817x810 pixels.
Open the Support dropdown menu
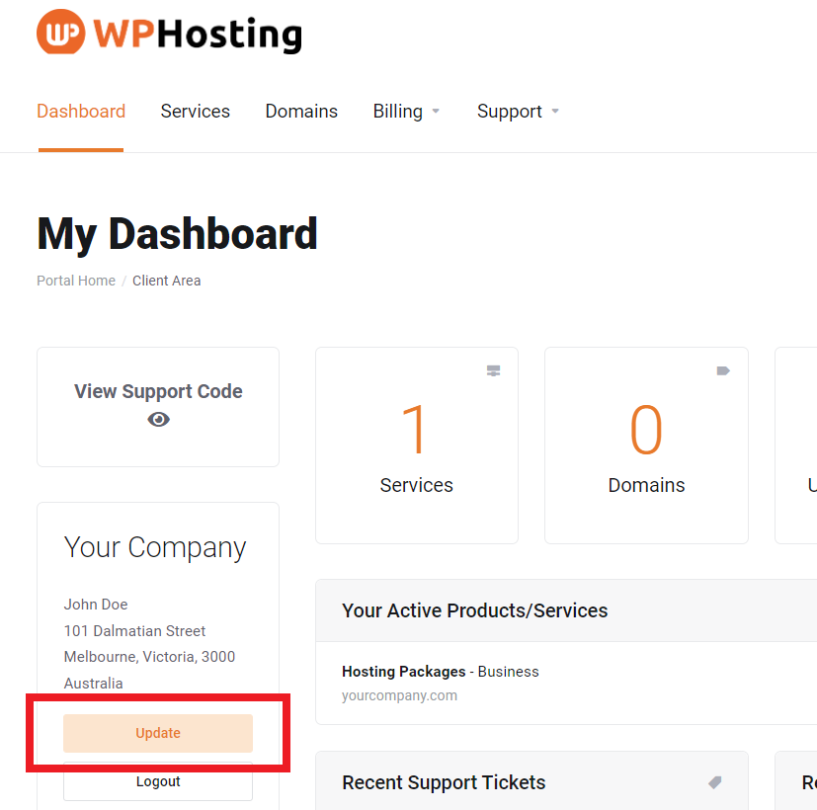(518, 111)
